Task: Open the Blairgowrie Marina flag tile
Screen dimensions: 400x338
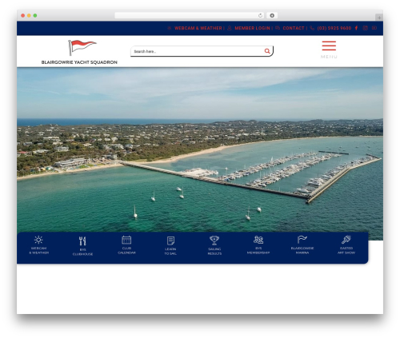Action: (x=302, y=245)
